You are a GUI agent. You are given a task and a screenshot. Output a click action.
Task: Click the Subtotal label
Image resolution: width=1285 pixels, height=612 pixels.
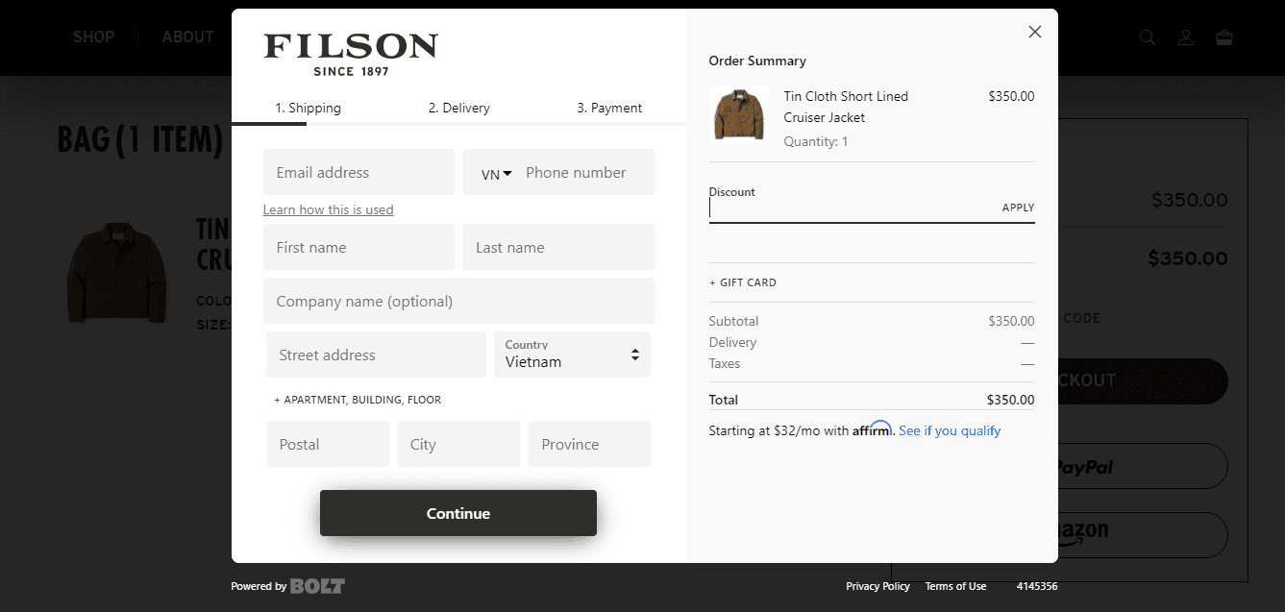point(733,321)
